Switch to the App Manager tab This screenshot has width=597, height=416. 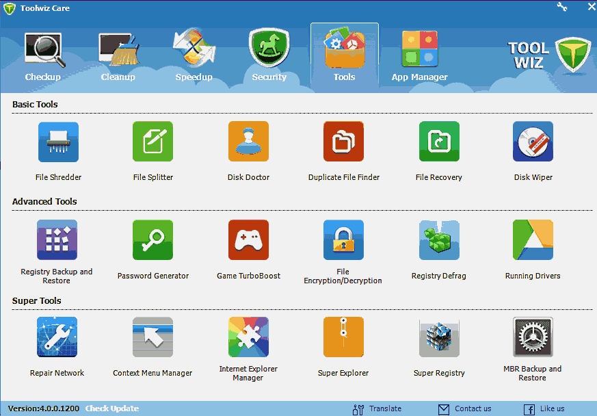point(420,57)
